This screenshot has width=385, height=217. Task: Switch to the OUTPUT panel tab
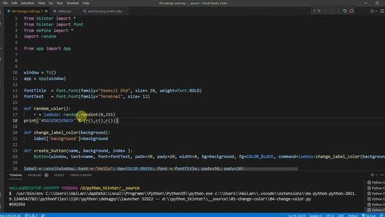point(59,175)
